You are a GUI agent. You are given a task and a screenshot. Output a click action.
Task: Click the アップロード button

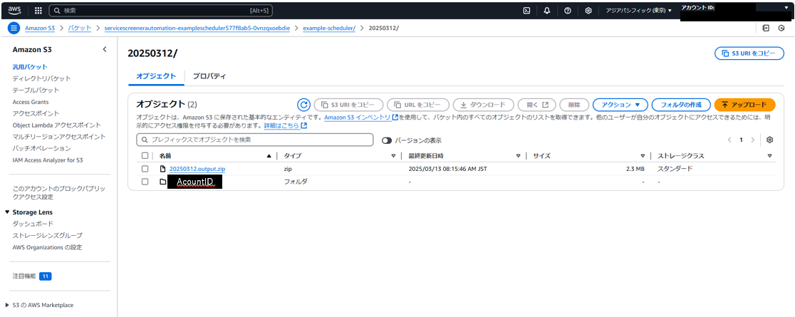click(744, 105)
